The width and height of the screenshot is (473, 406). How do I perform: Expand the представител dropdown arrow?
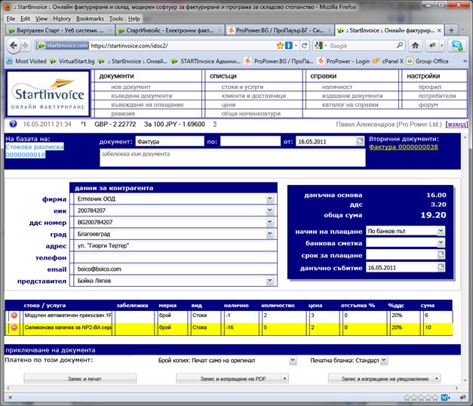coord(269,281)
